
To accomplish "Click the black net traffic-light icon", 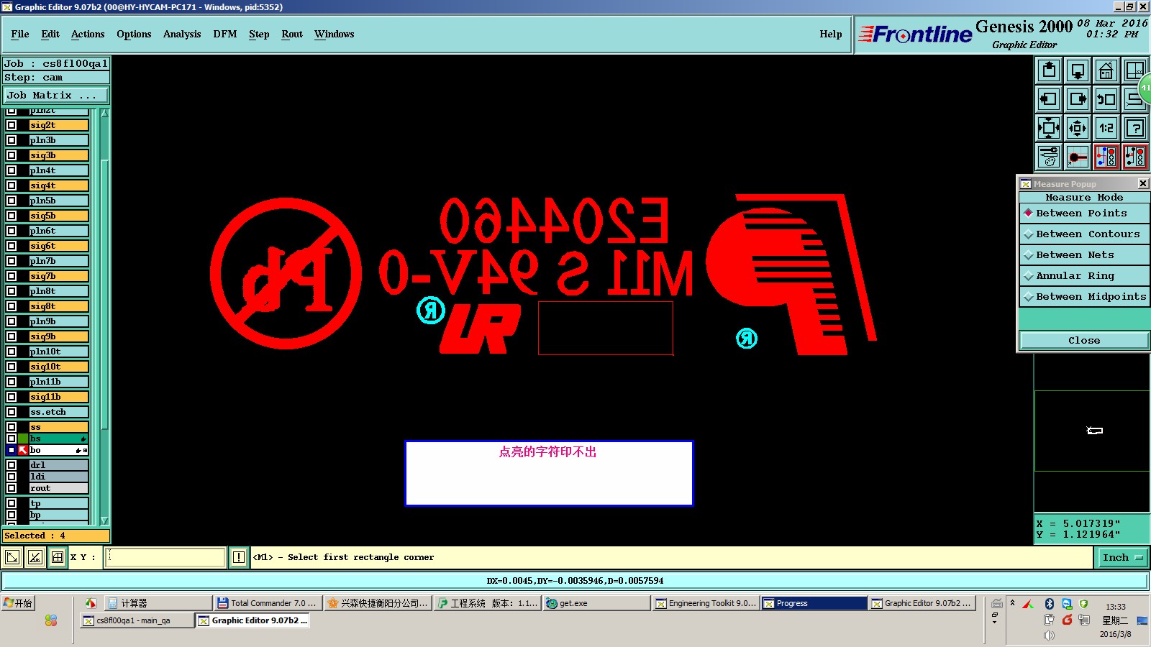I will click(1134, 157).
